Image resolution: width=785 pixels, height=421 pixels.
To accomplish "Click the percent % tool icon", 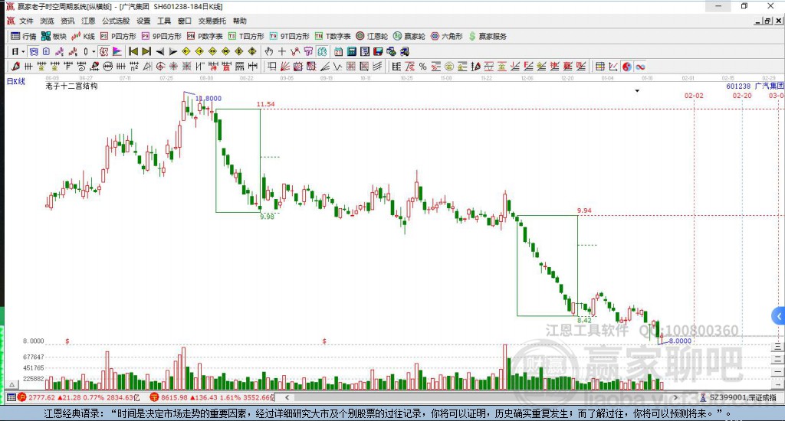I will click(422, 67).
